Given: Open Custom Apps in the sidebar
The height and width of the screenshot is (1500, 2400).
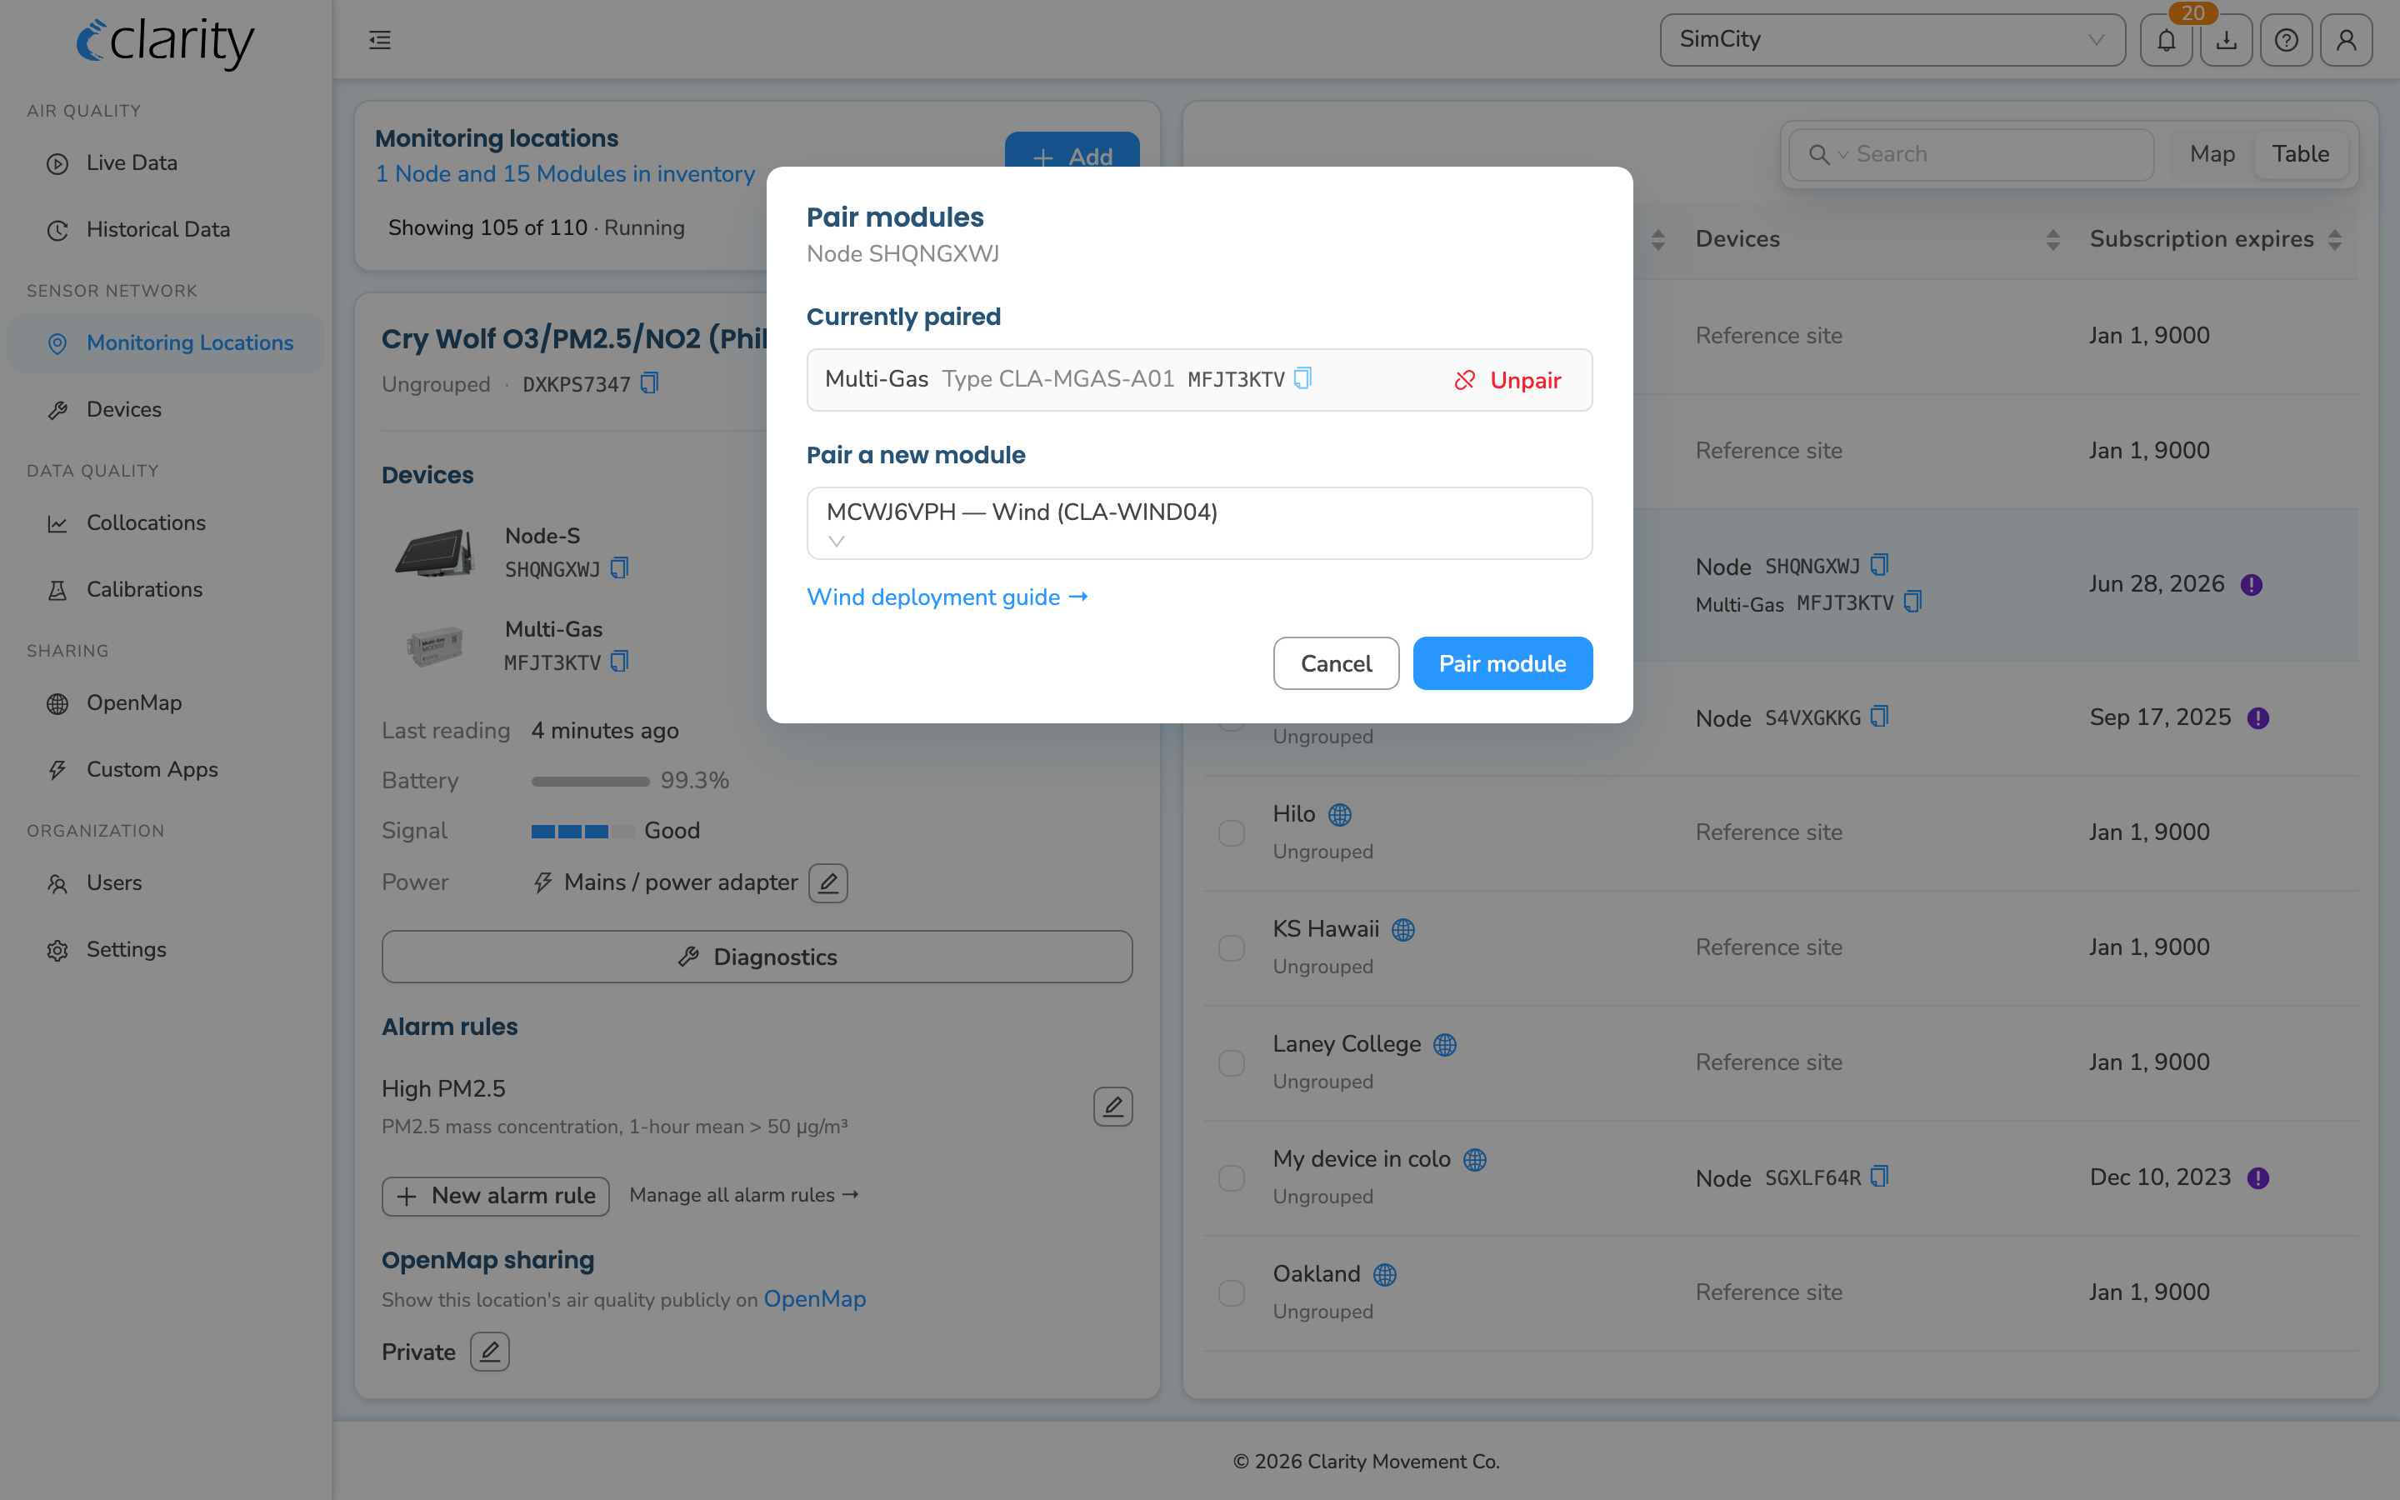Looking at the screenshot, I should point(166,769).
